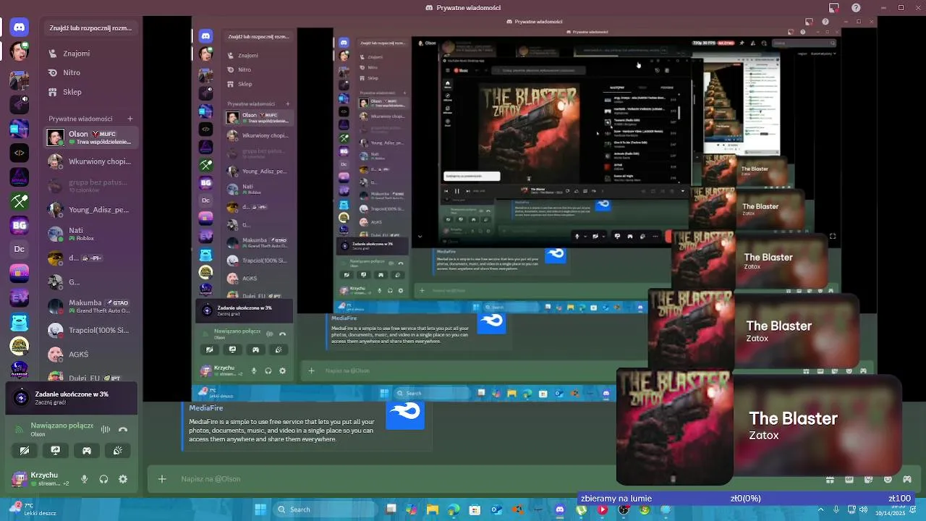The height and width of the screenshot is (521, 926).
Task: Open the pickaxe and shovel server icon
Action: pos(20,202)
